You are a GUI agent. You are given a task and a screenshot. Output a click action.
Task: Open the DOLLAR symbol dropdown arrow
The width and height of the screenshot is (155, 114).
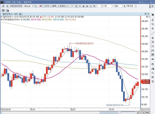point(33,6)
